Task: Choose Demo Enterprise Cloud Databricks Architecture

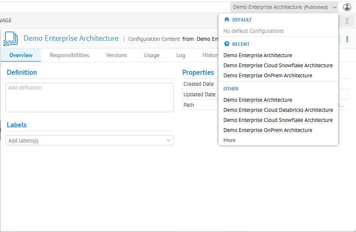Action: click(x=278, y=110)
